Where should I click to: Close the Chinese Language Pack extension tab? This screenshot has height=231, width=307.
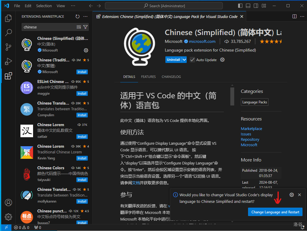click(x=242, y=16)
